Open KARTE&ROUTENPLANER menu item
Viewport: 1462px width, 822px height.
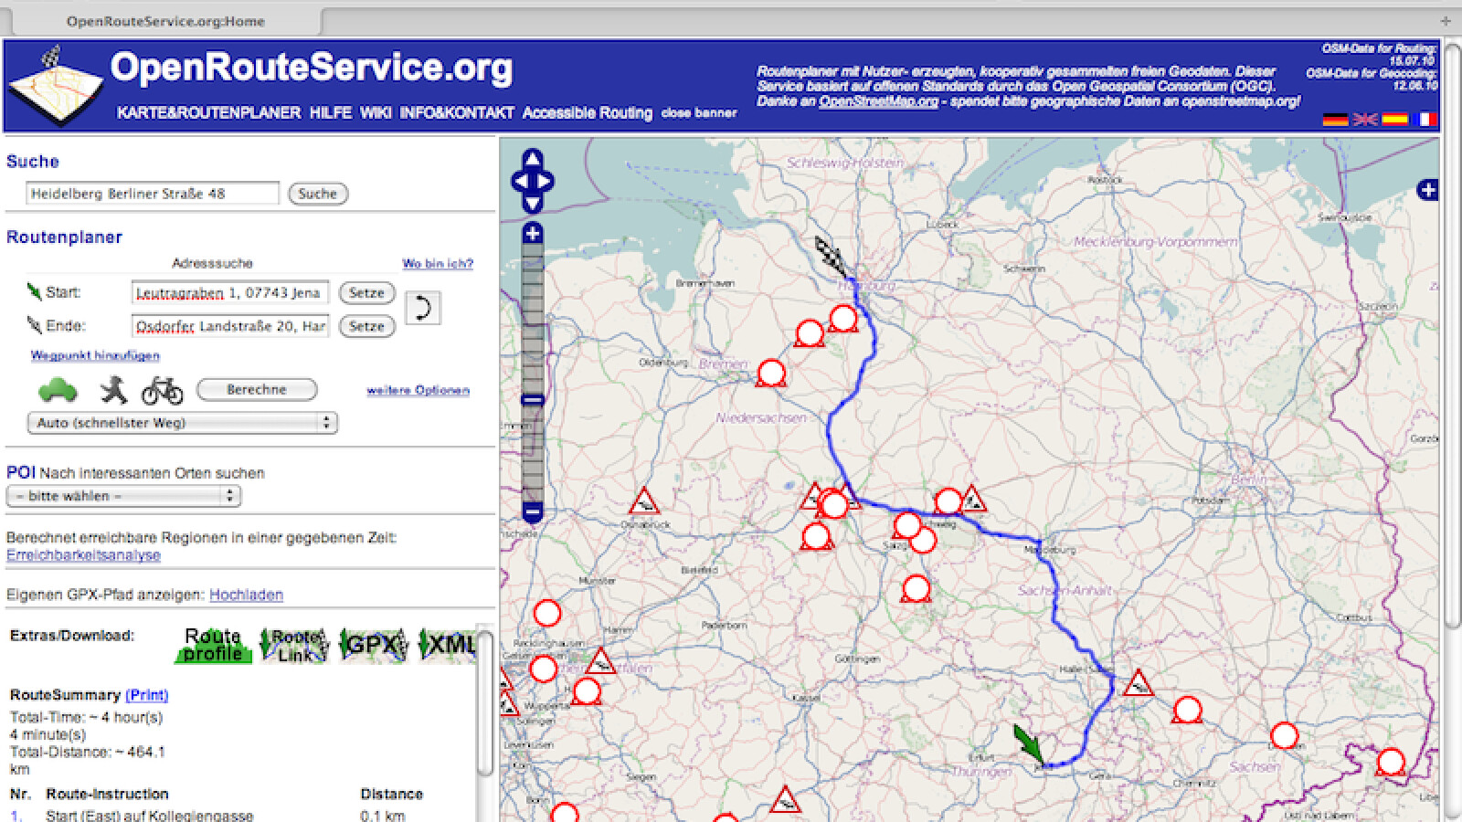(208, 113)
